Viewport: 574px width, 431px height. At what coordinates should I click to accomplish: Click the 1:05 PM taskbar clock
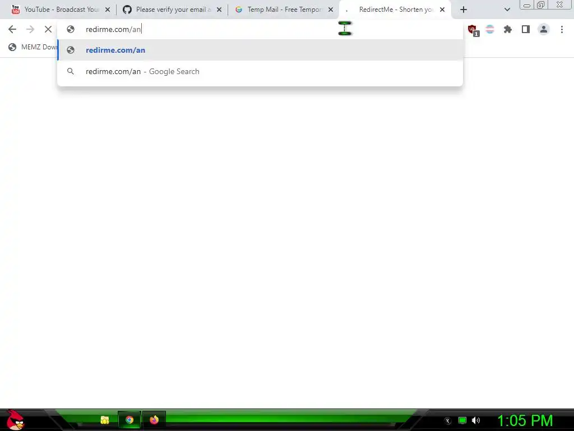click(x=525, y=420)
